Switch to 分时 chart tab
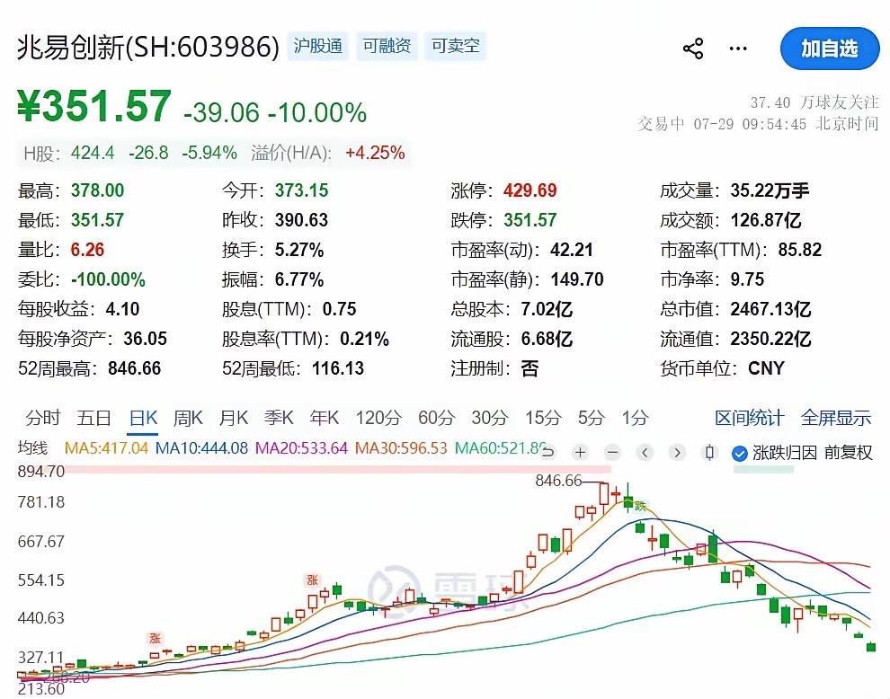Image resolution: width=890 pixels, height=699 pixels. click(x=42, y=418)
